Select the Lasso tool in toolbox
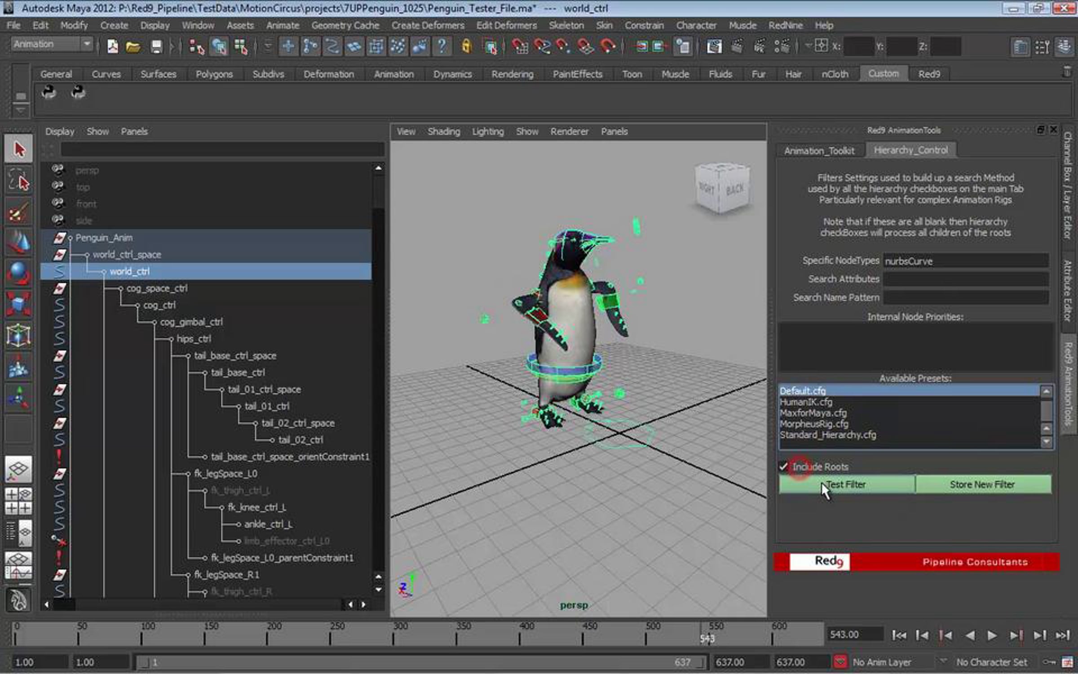Viewport: 1078px width, 674px height. click(18, 180)
